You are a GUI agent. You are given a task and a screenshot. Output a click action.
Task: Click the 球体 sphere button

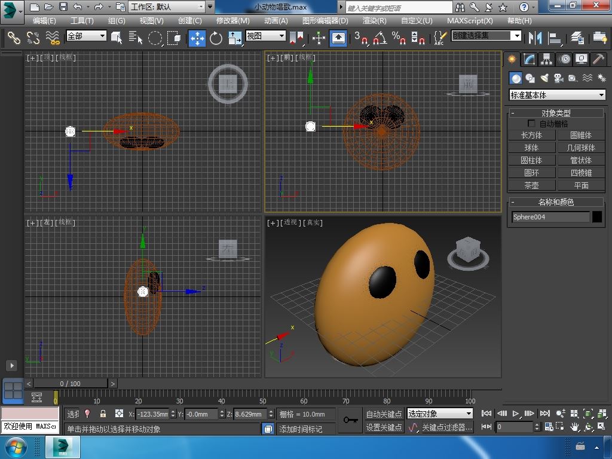(x=531, y=148)
